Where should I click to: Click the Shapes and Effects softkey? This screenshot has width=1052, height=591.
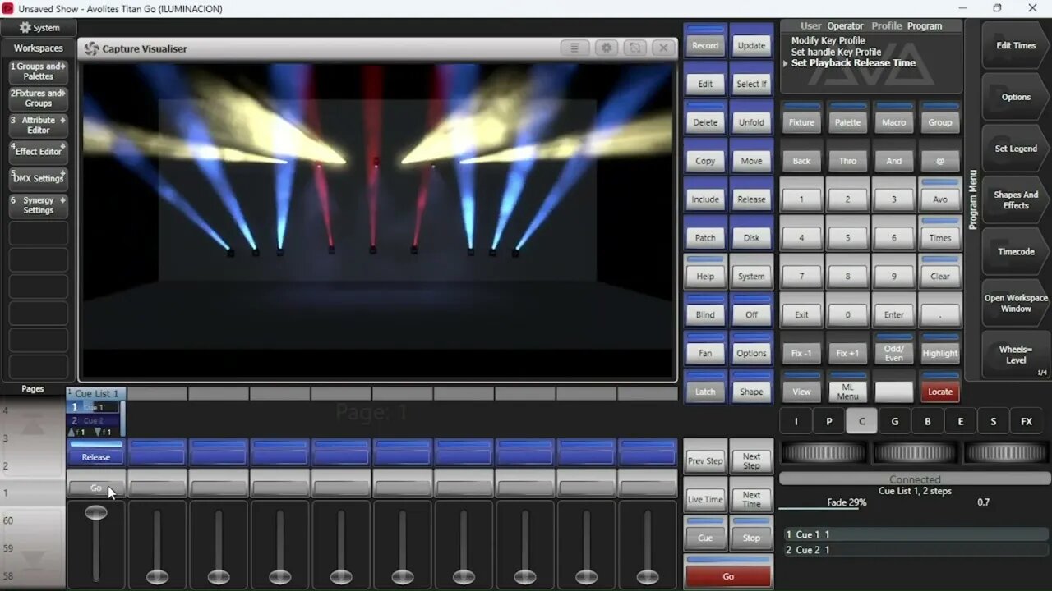click(1016, 200)
